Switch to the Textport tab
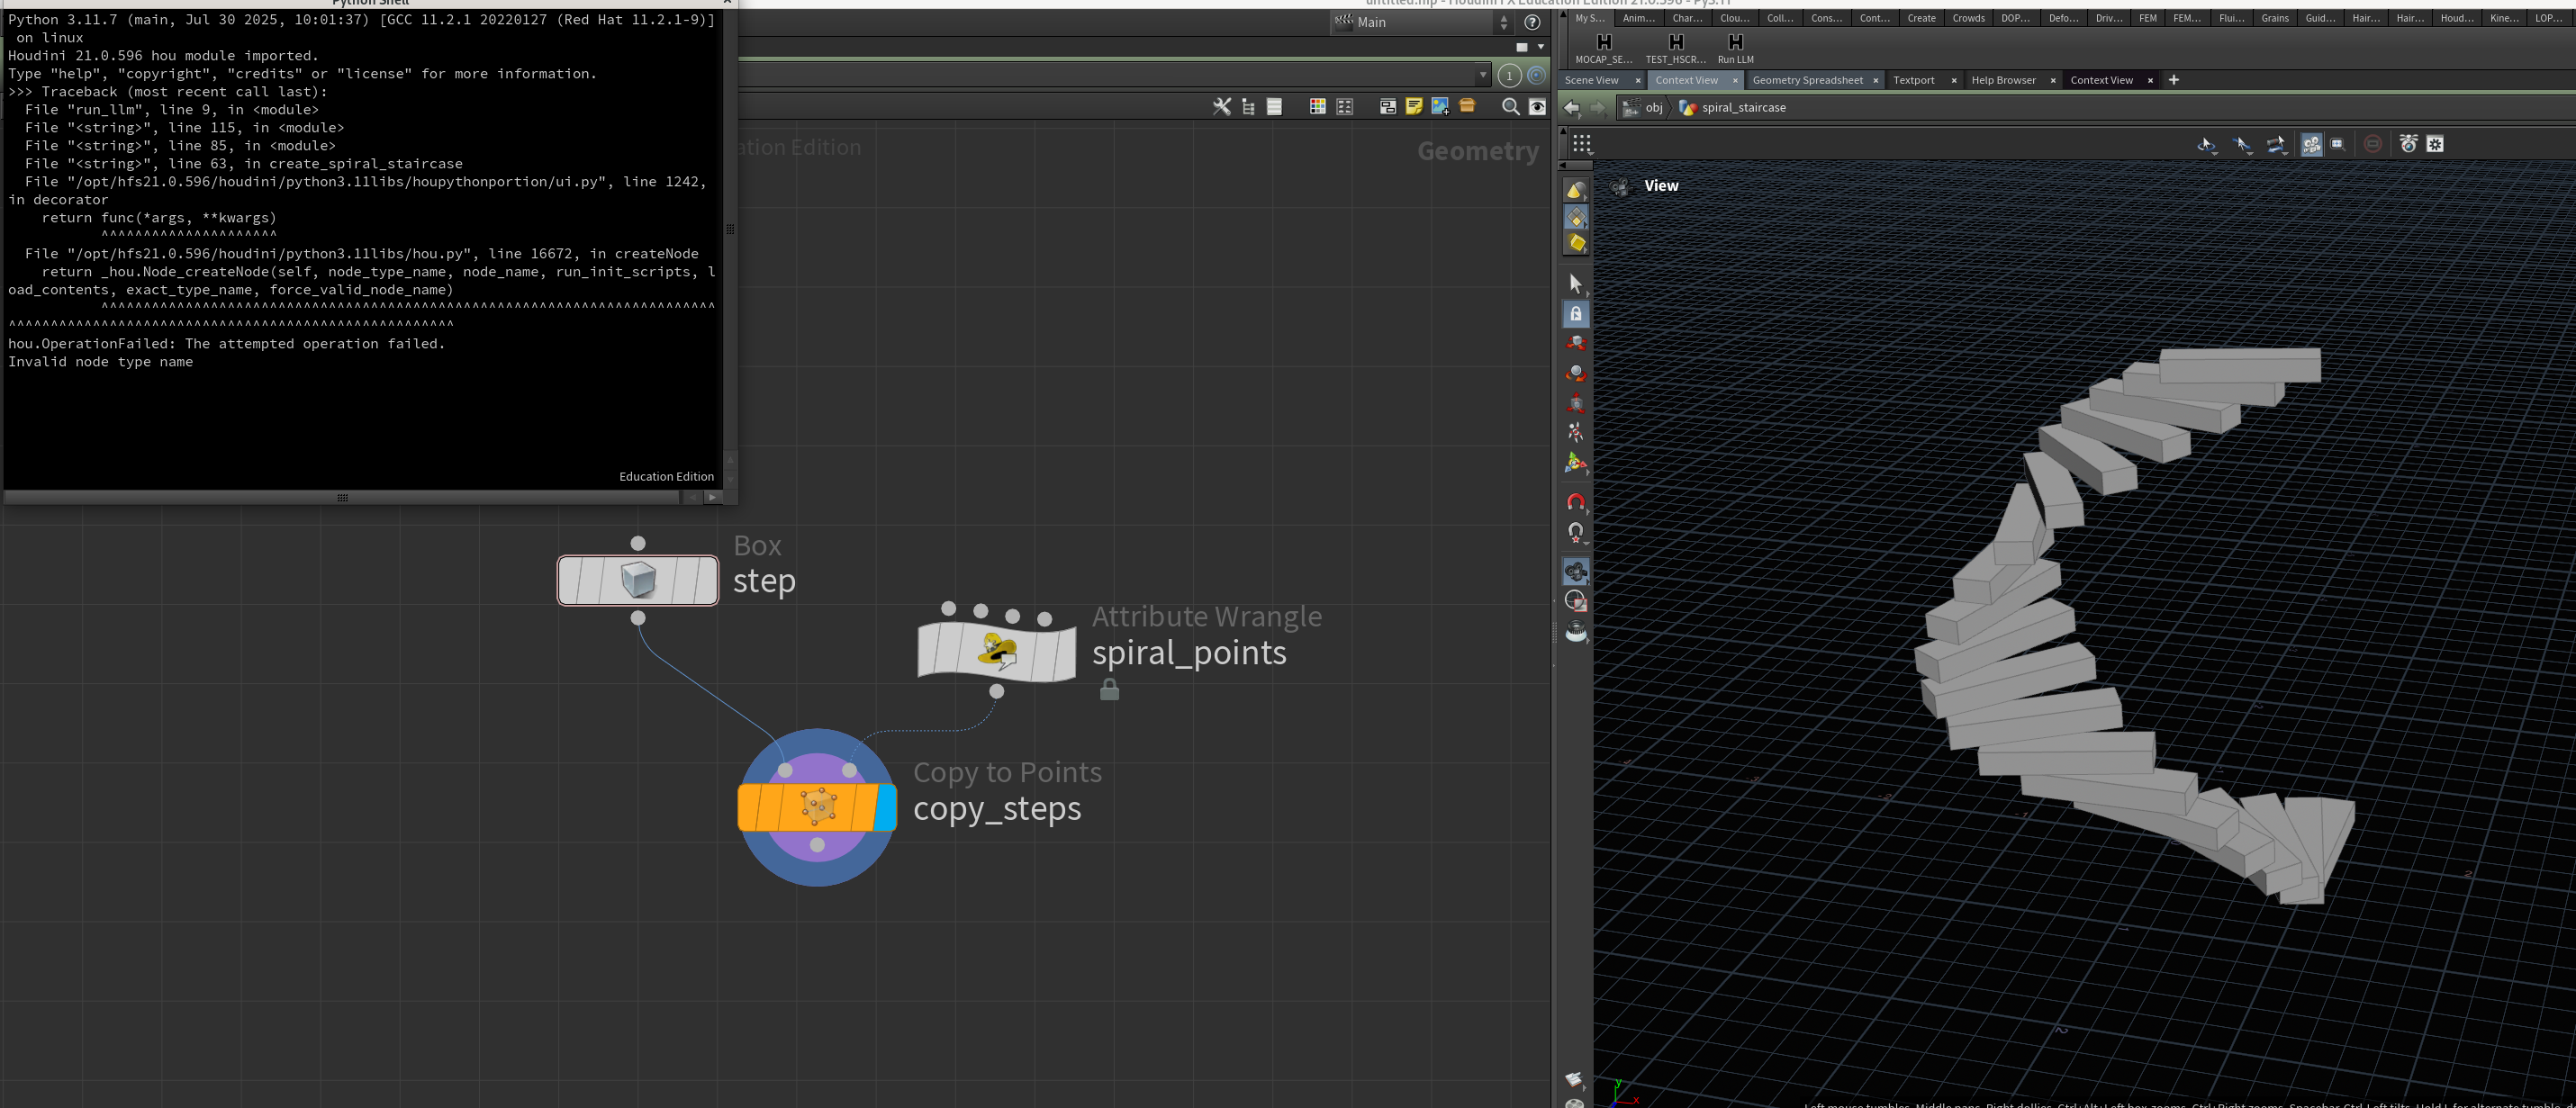This screenshot has height=1108, width=2576. [1913, 80]
